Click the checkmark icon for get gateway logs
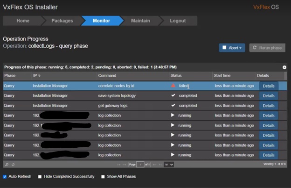The image size is (291, 188). pos(173,106)
